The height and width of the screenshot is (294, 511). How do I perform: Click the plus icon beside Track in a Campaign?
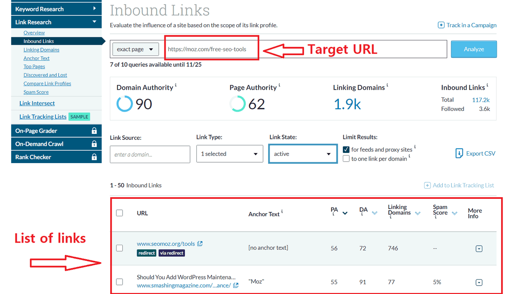[441, 25]
